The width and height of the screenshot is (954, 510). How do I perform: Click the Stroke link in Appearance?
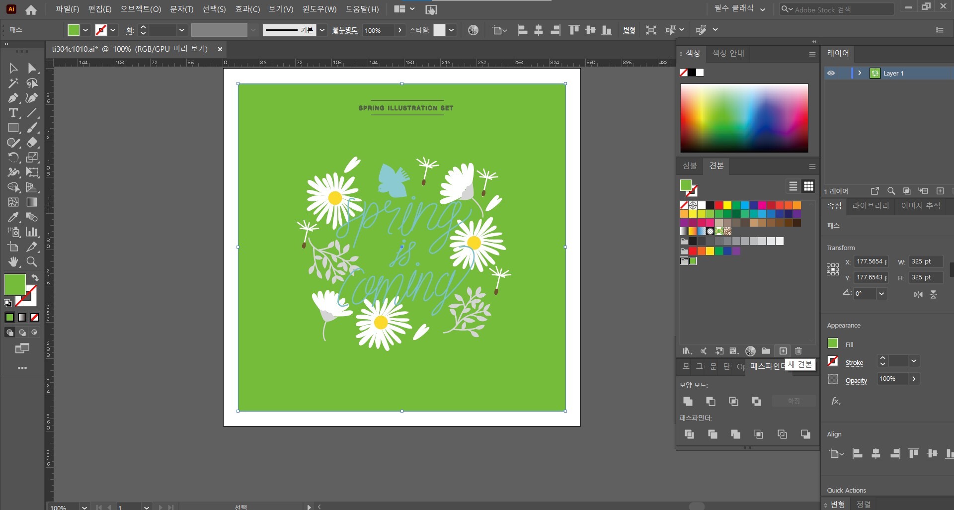[854, 363]
